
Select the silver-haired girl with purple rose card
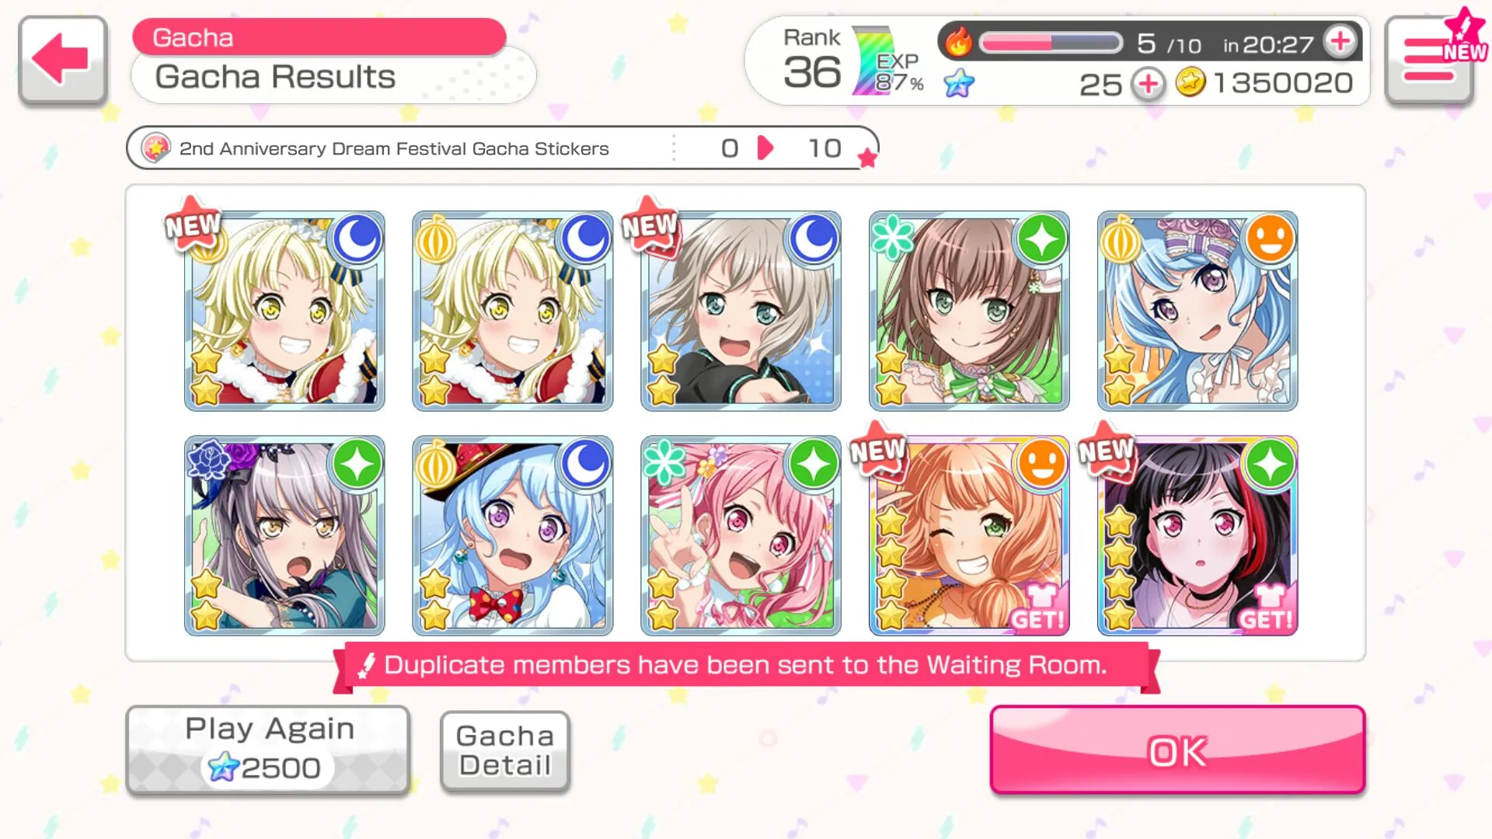(x=284, y=536)
